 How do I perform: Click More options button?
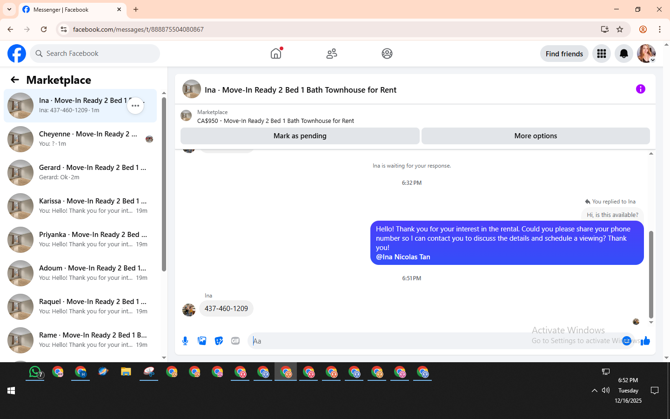(x=536, y=136)
